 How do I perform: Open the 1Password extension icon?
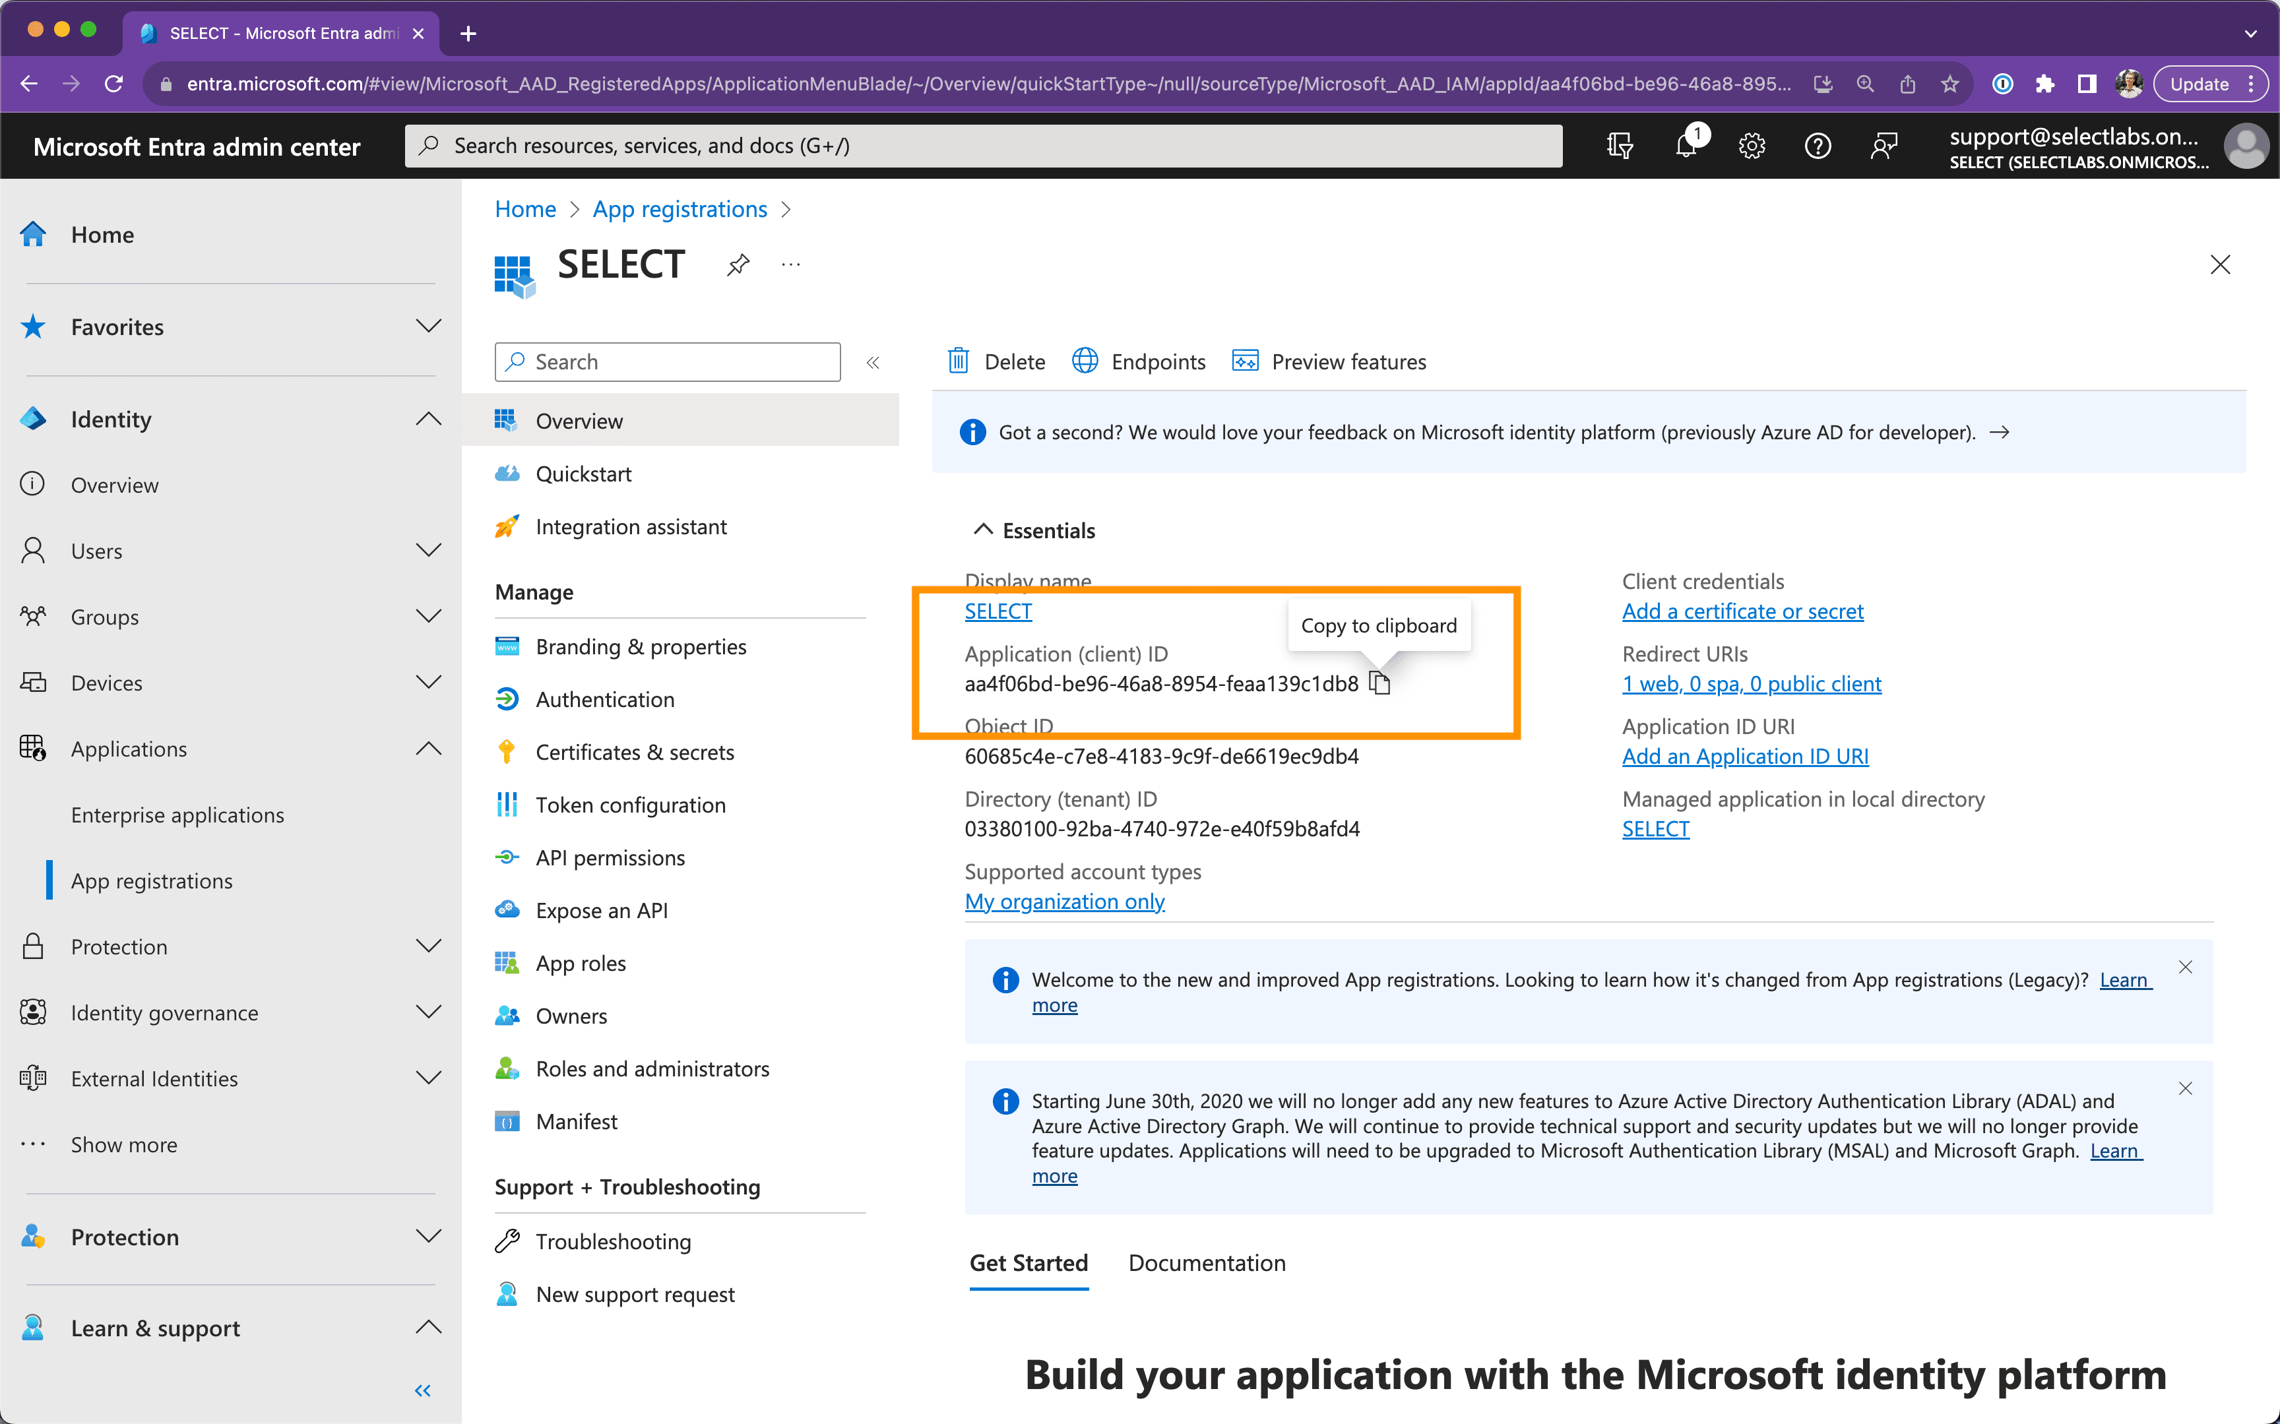tap(2003, 84)
